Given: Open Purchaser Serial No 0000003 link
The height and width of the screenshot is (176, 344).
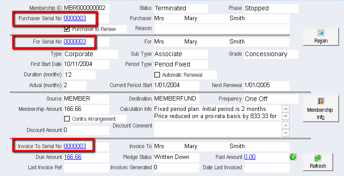Looking at the screenshot, I should tap(75, 18).
